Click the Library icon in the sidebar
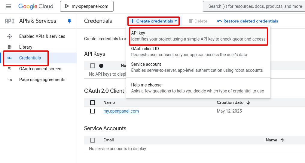Viewport: 305px width, 163px height. [10, 47]
